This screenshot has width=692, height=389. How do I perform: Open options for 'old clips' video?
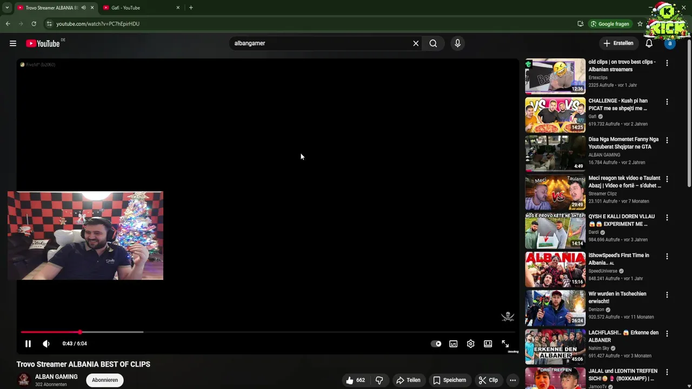[667, 63]
